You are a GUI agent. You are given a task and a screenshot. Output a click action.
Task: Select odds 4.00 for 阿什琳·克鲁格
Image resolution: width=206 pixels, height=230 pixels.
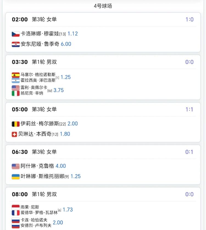click(61, 166)
